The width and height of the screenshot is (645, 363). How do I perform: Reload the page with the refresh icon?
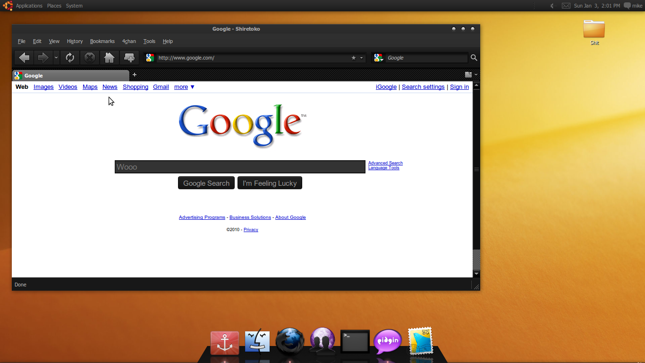tap(70, 58)
